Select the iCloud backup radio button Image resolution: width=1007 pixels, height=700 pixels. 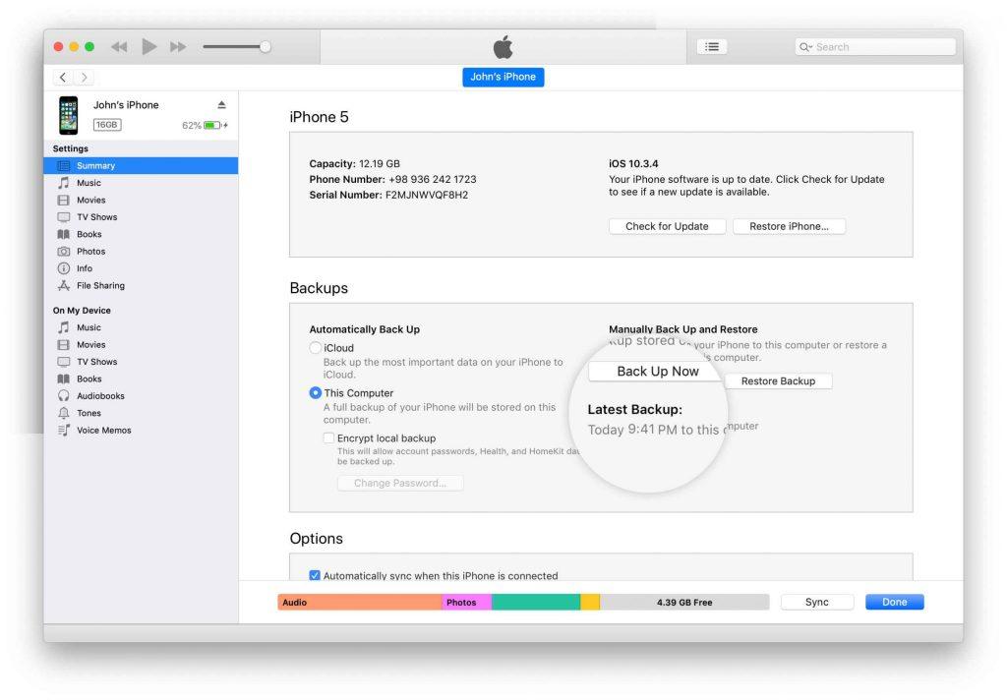(x=316, y=348)
